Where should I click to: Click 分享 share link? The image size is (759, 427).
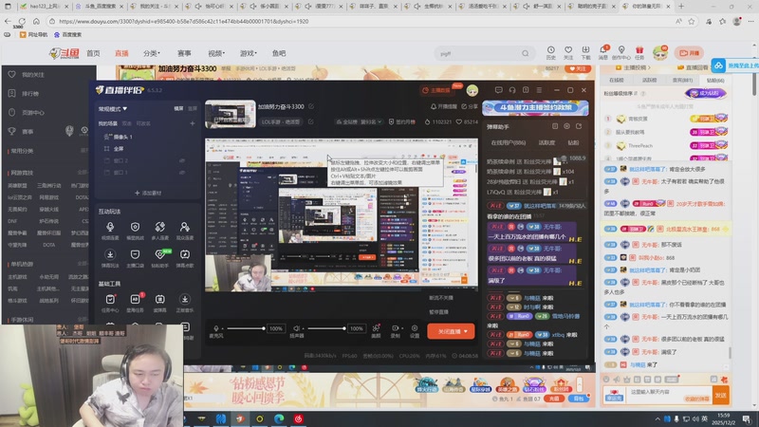click(x=470, y=106)
